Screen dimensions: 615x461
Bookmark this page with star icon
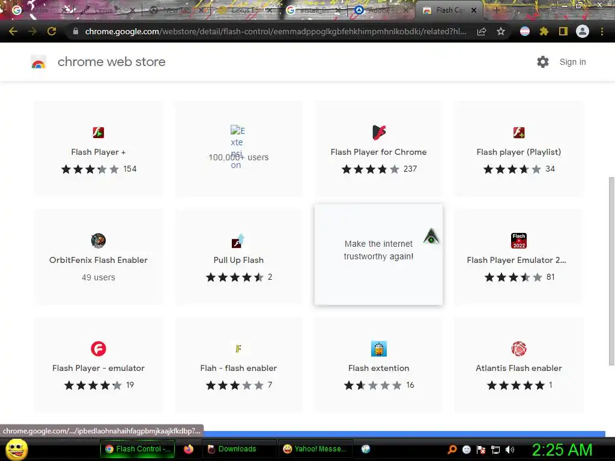pos(501,31)
